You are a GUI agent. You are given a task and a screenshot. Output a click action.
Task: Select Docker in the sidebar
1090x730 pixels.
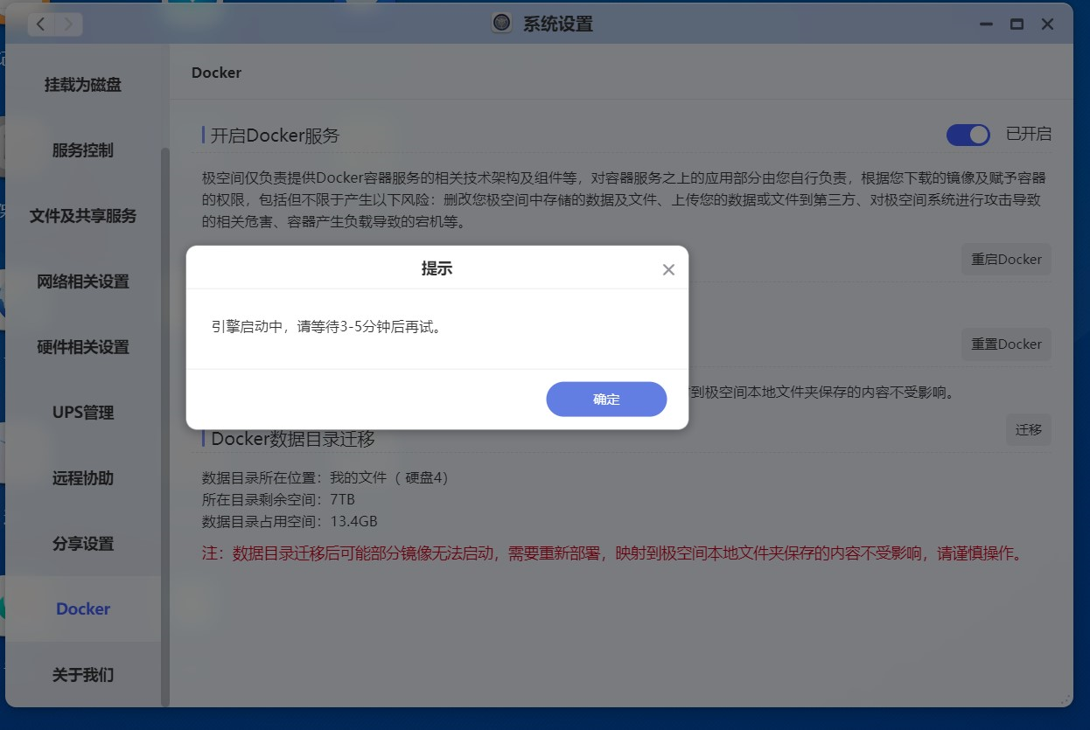(x=83, y=609)
